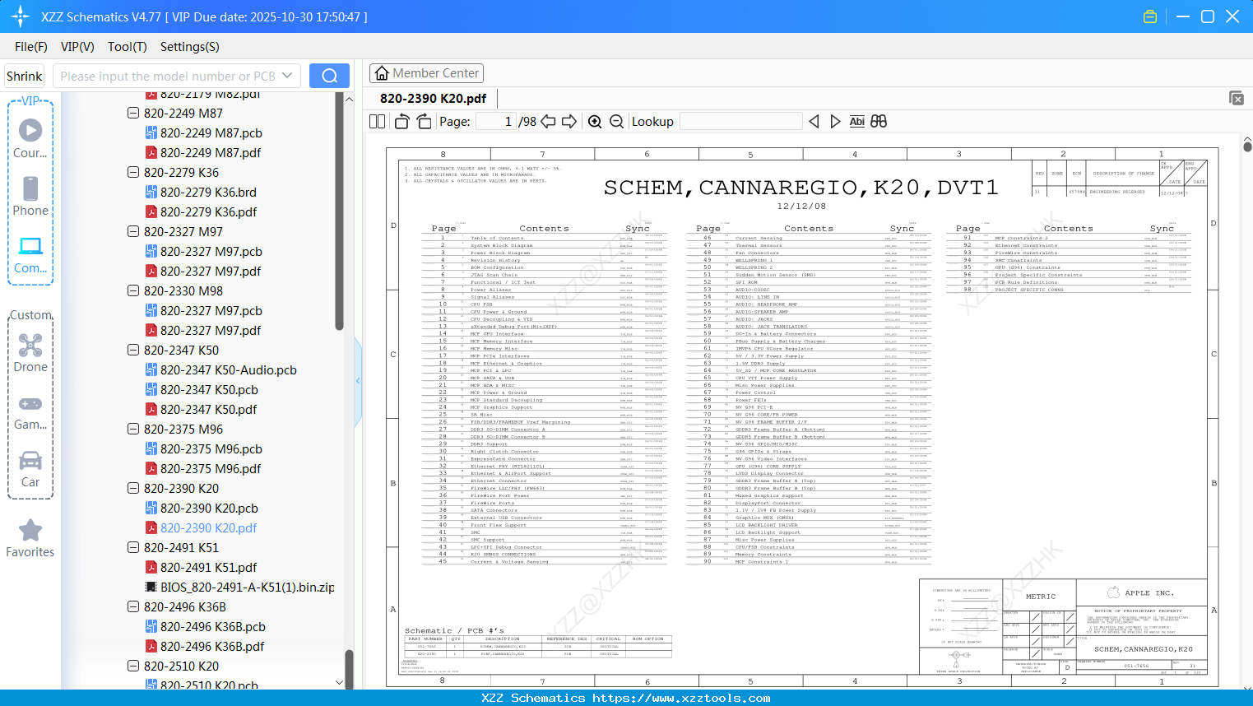The width and height of the screenshot is (1253, 706).
Task: Click the yellow VIP icon in title bar
Action: [x=1150, y=16]
